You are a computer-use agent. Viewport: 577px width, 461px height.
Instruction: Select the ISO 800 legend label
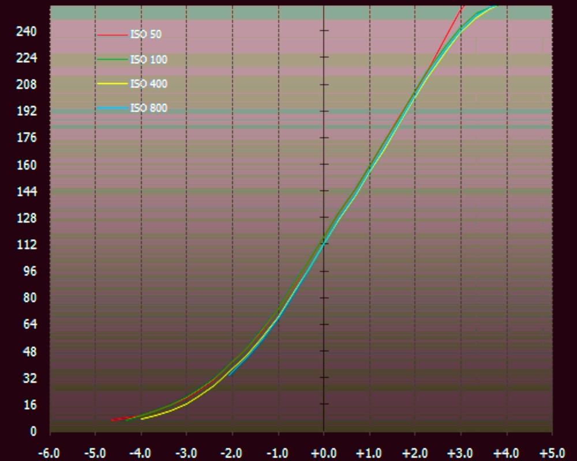click(x=149, y=108)
